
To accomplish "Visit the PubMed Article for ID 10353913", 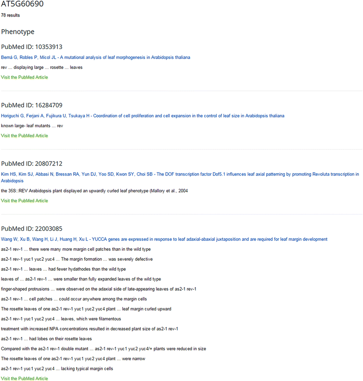I will coord(24,77).
